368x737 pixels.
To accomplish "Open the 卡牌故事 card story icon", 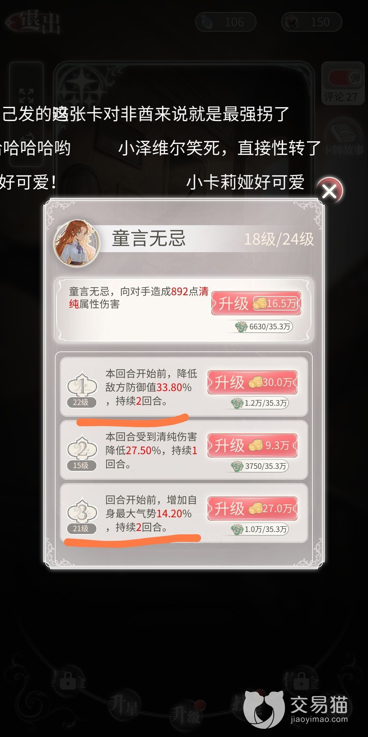I will [343, 138].
